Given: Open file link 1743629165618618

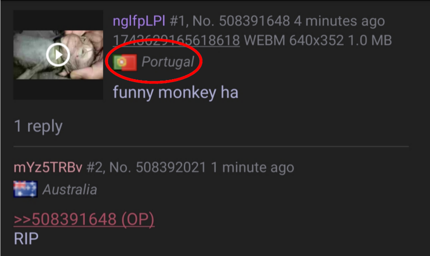Looking at the screenshot, I should tap(177, 41).
